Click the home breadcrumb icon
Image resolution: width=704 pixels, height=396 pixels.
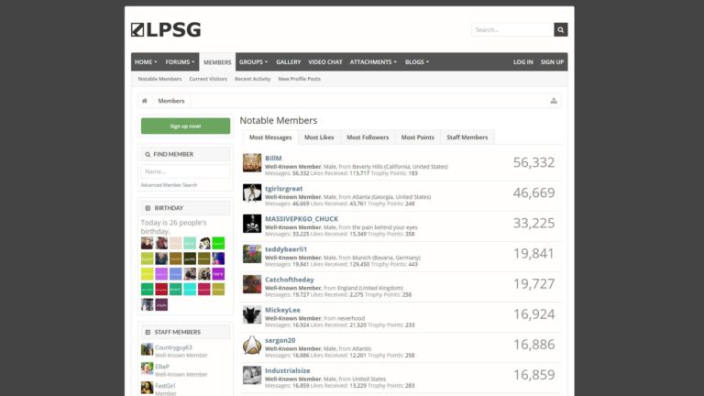pos(144,101)
